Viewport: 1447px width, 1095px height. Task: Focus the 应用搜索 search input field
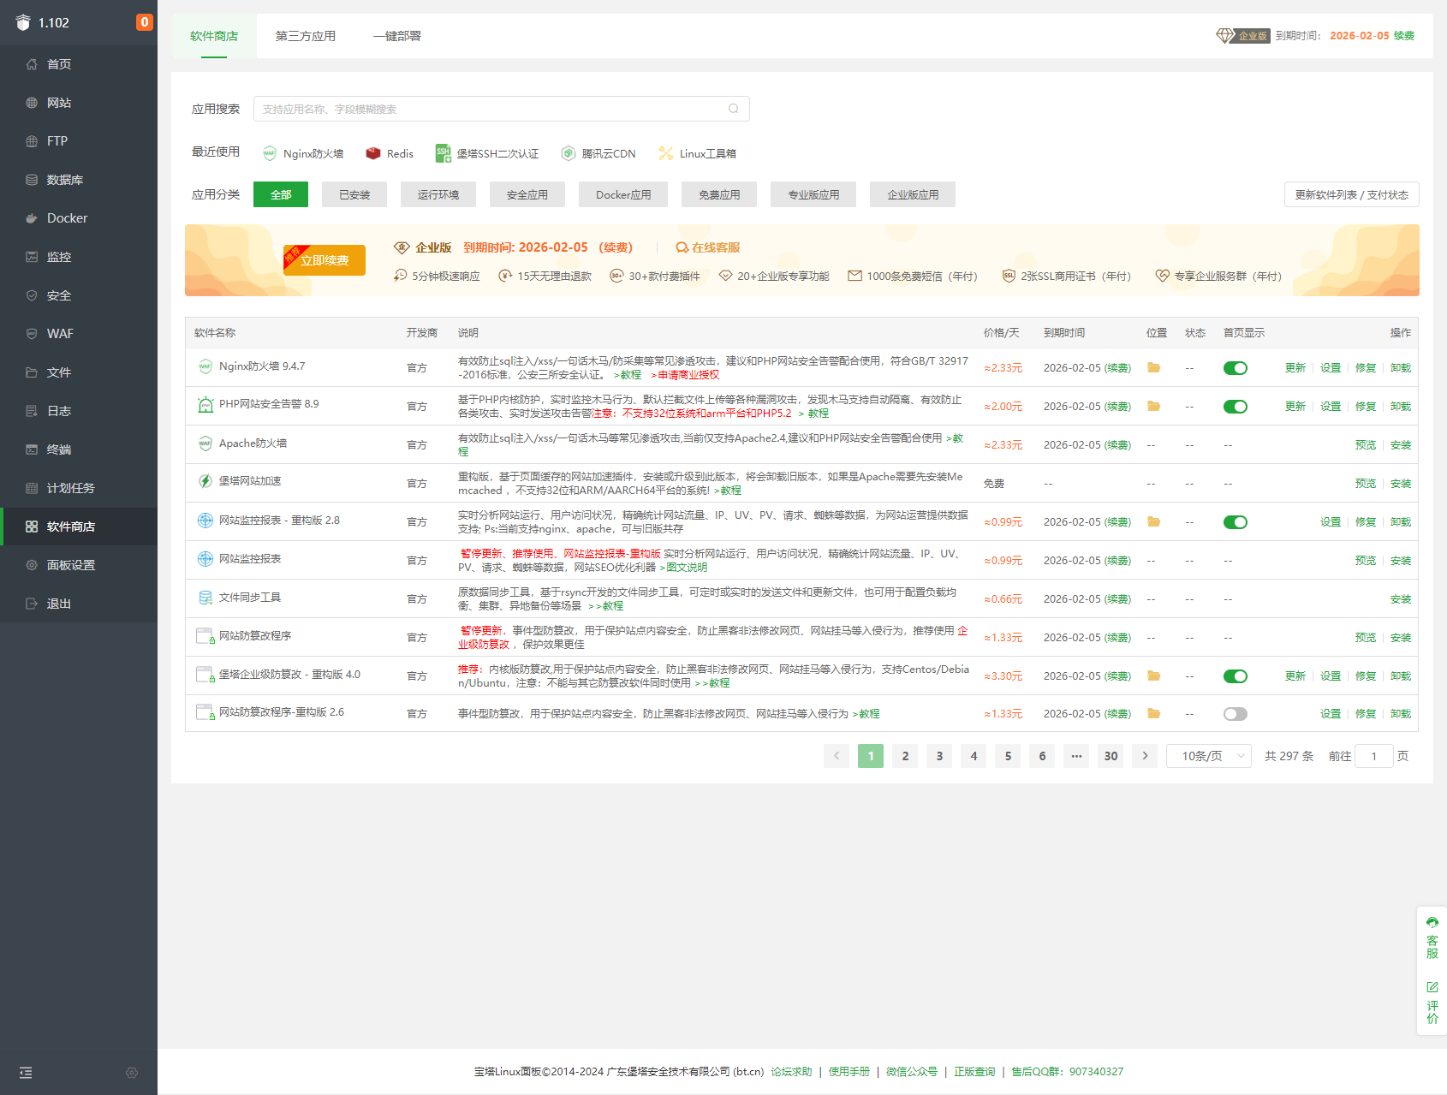click(x=502, y=109)
